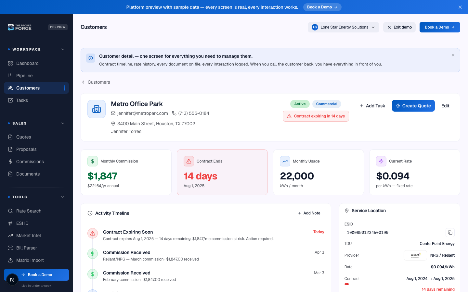Click the Service Location pin icon
The width and height of the screenshot is (468, 292).
tap(347, 211)
